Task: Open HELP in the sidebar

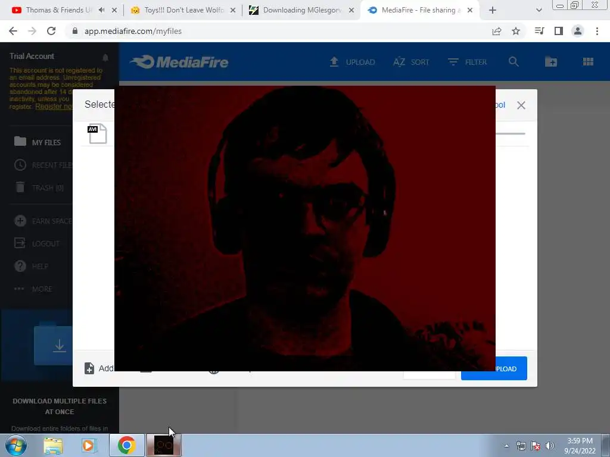Action: 31,266
